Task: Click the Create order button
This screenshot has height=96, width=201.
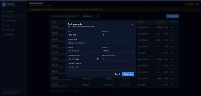Action: 128,74
